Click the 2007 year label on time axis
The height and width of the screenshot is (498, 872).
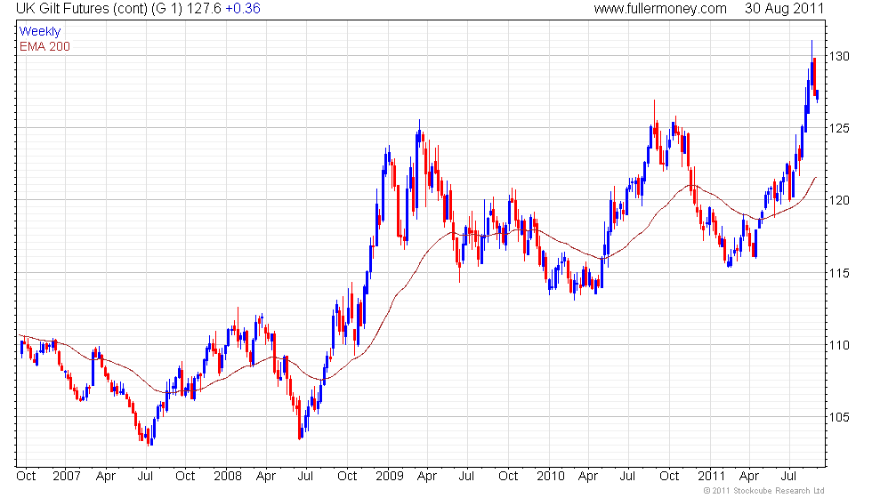(x=67, y=476)
